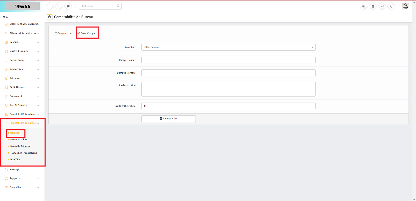Viewport: 416px width, 201px height.
Task: Click the home icon beside page title
Action: coord(49,17)
